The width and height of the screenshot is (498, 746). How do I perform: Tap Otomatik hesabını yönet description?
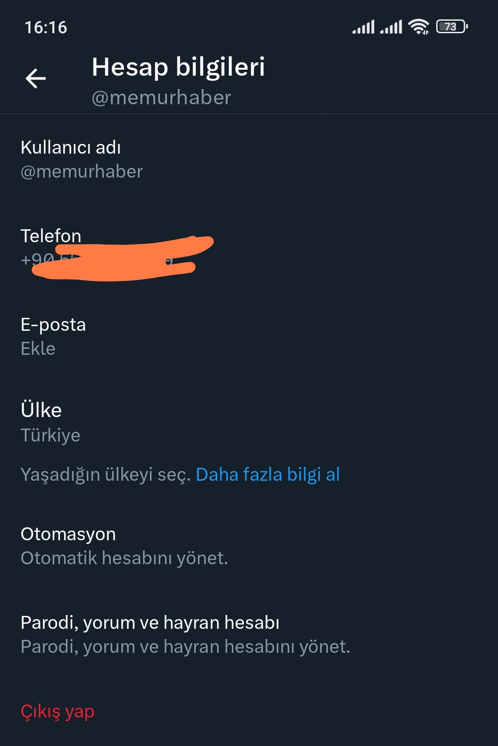click(125, 558)
